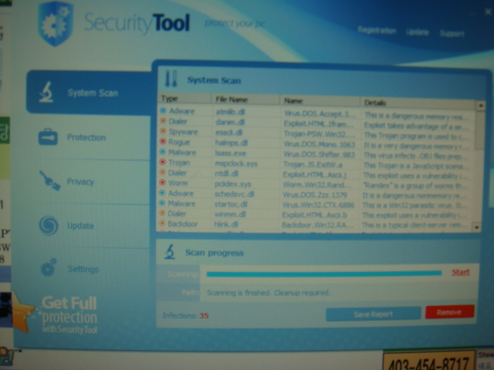Image resolution: width=494 pixels, height=370 pixels.
Task: Open the Settings section
Action: click(83, 269)
